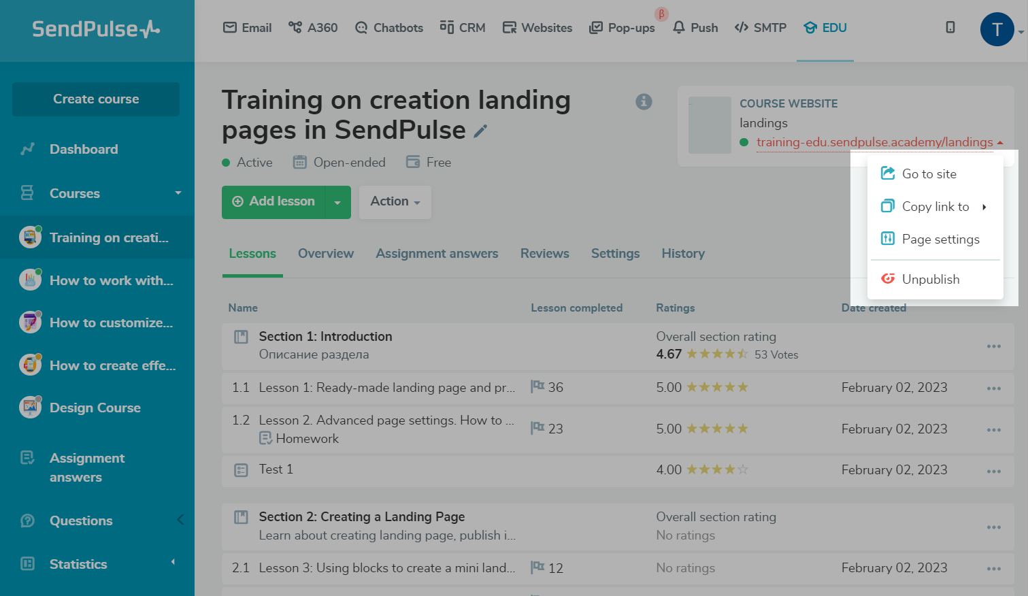Open Design Course in the sidebar
This screenshot has height=596, width=1028.
pos(95,408)
